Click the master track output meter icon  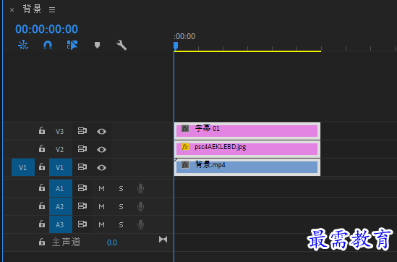pos(163,240)
